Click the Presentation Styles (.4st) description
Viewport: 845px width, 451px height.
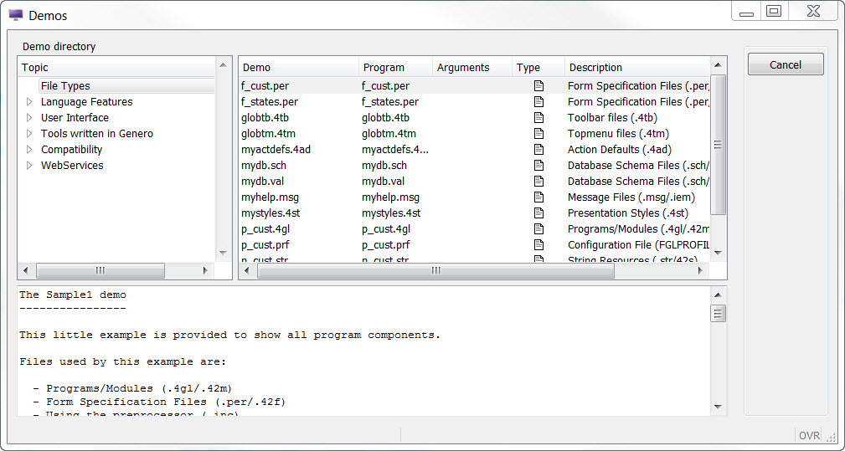[628, 213]
